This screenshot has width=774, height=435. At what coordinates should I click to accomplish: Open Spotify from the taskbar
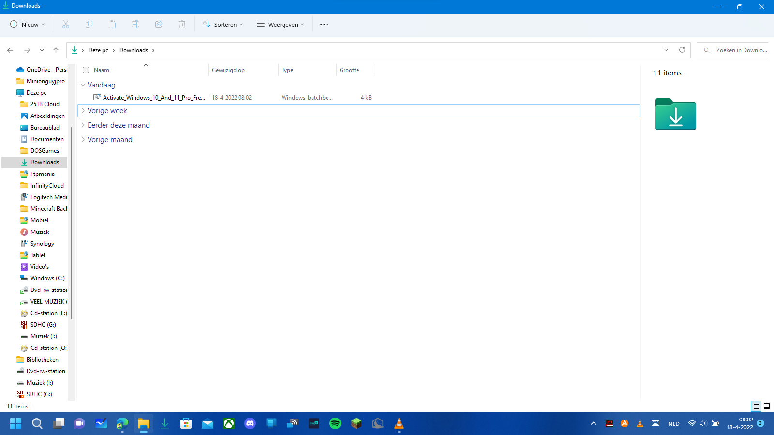coord(335,423)
